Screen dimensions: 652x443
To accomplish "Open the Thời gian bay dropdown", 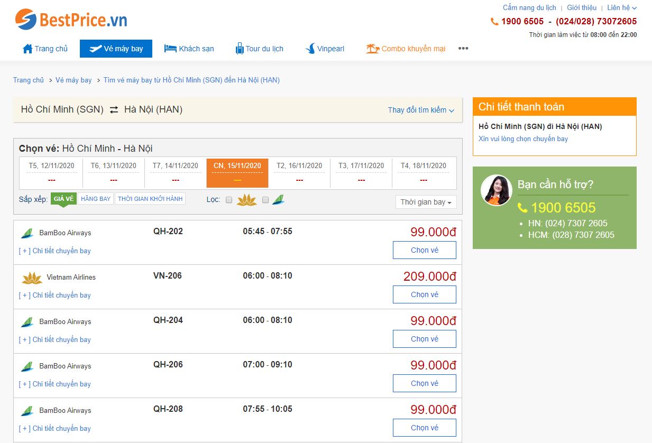I will pyautogui.click(x=426, y=202).
